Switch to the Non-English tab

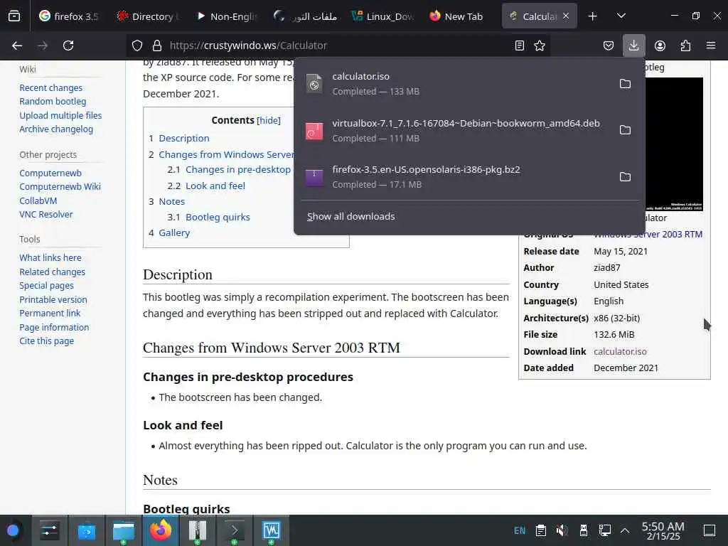click(225, 16)
